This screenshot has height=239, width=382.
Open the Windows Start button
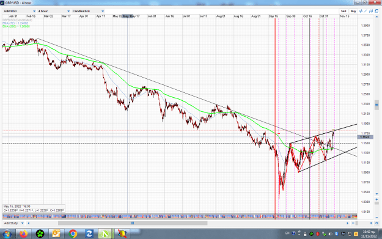[x=7, y=234]
